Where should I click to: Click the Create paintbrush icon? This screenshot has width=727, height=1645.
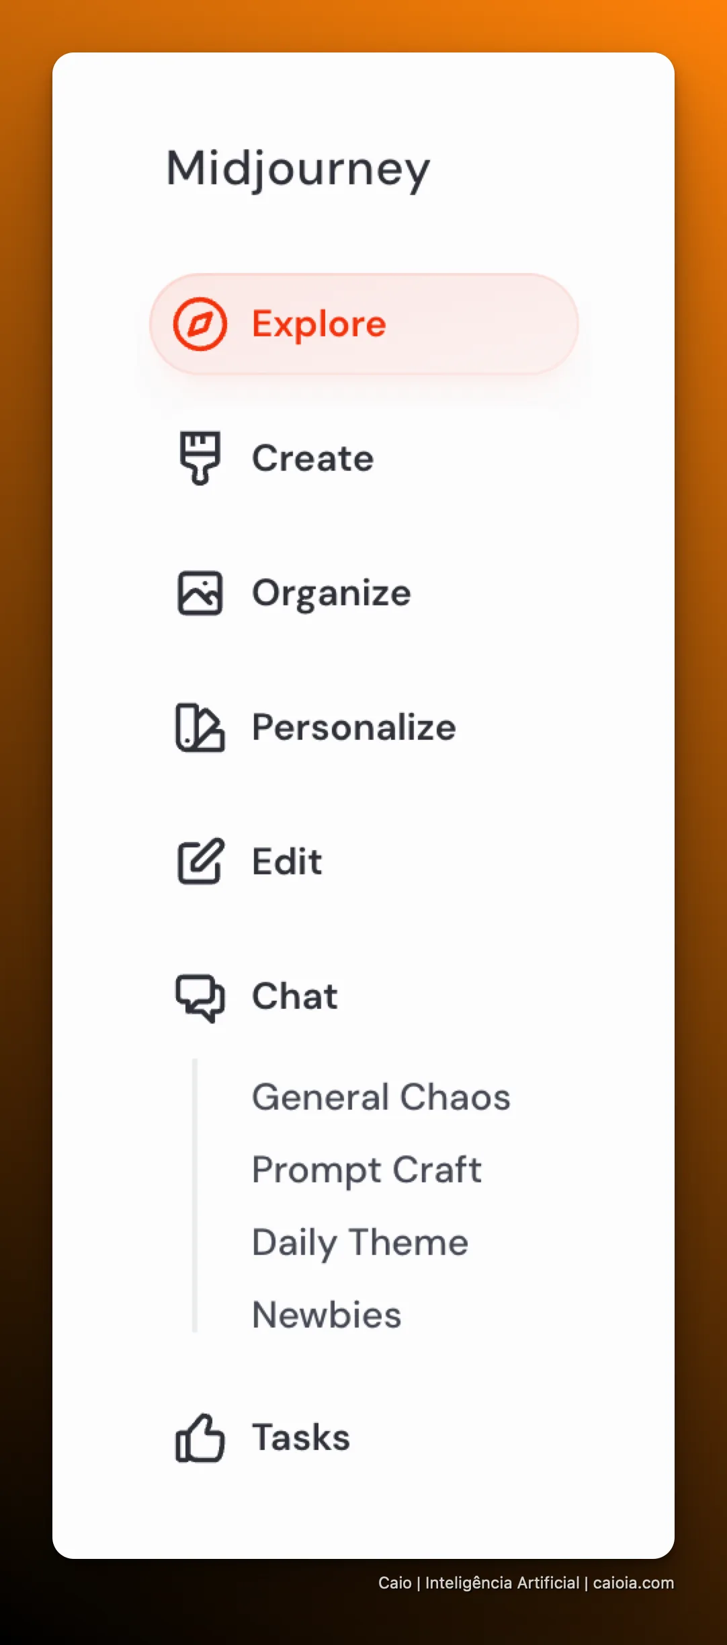point(200,458)
